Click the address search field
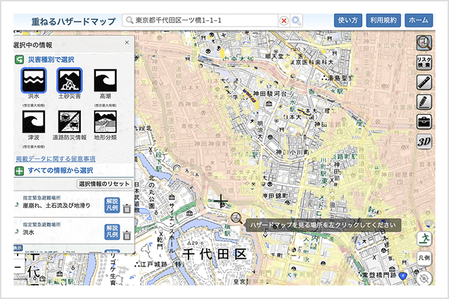The height and width of the screenshot is (299, 449). (200, 20)
